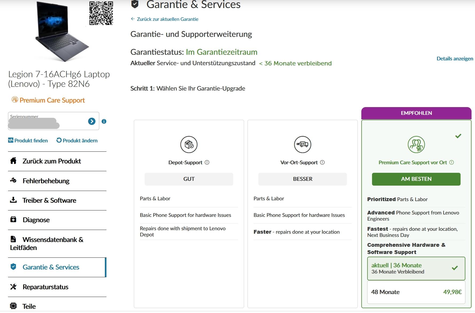Viewport: 475px width, 313px height.
Task: Click 'Im Garantiezeitraum' status text
Action: (221, 52)
